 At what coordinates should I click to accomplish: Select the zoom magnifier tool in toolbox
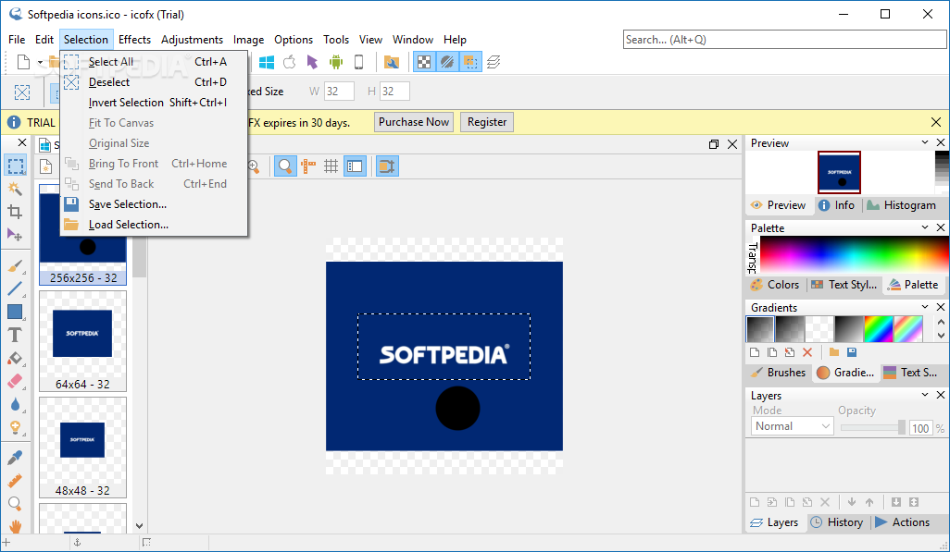coord(15,504)
